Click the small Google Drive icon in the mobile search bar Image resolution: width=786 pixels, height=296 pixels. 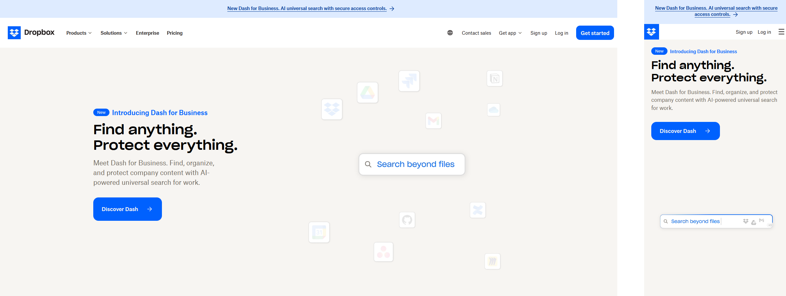click(754, 222)
